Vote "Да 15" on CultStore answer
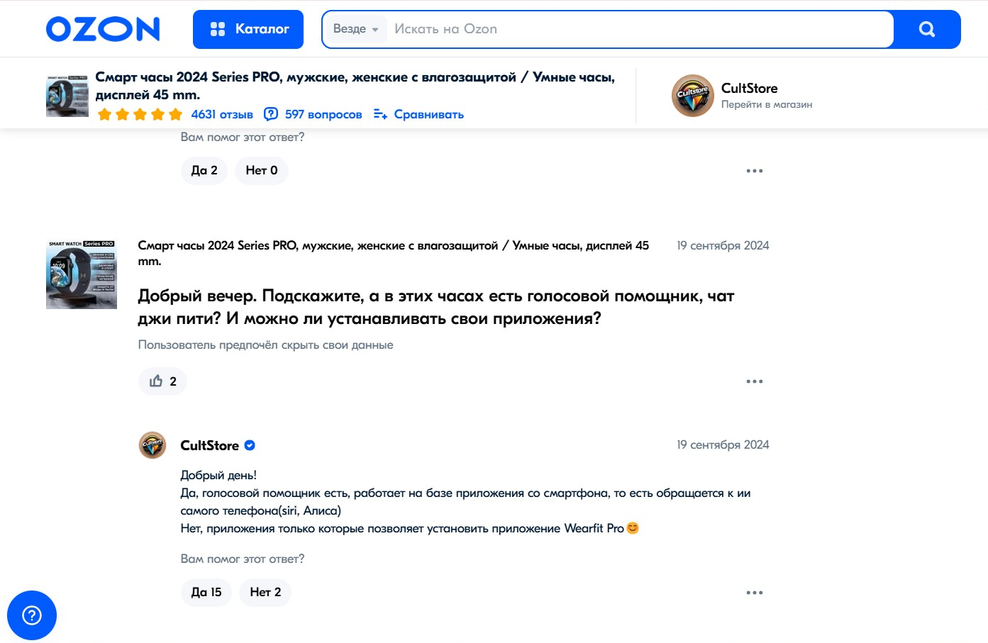This screenshot has width=988, height=643. coord(206,592)
